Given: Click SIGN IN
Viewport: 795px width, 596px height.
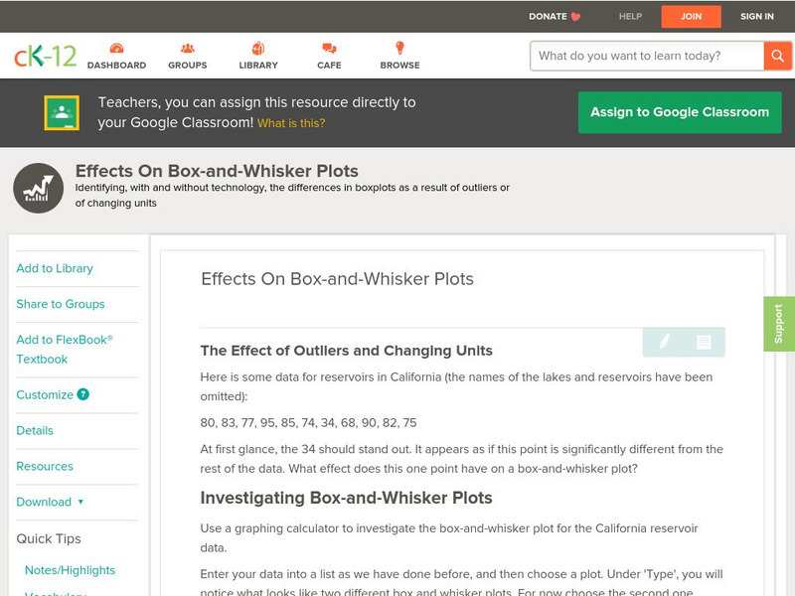Looking at the screenshot, I should [757, 16].
